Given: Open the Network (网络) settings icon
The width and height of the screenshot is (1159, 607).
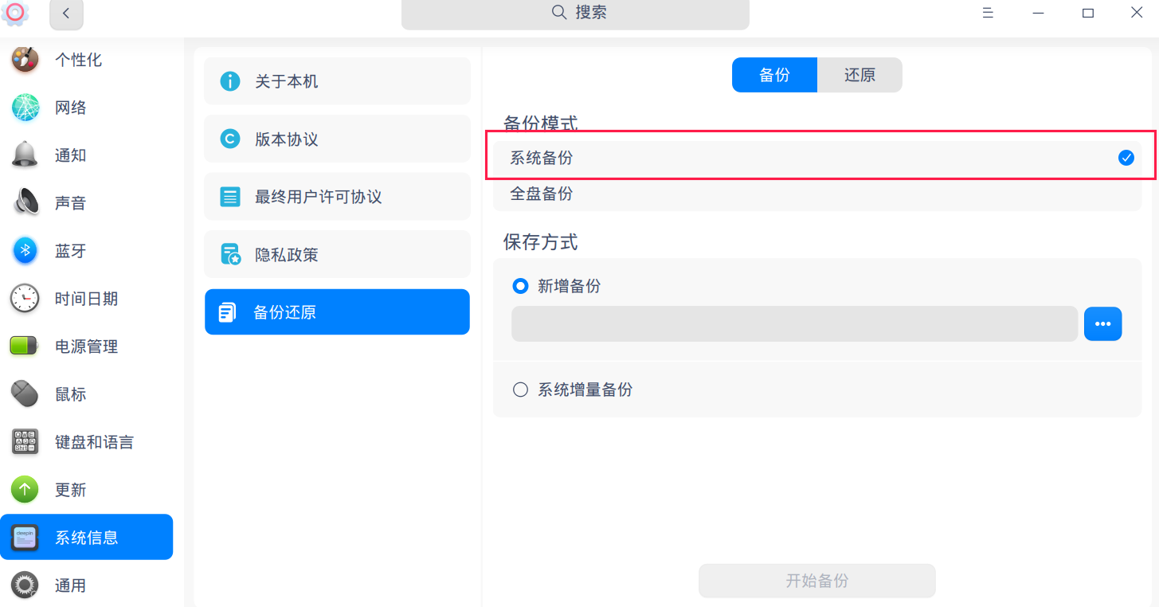Looking at the screenshot, I should (x=25, y=108).
